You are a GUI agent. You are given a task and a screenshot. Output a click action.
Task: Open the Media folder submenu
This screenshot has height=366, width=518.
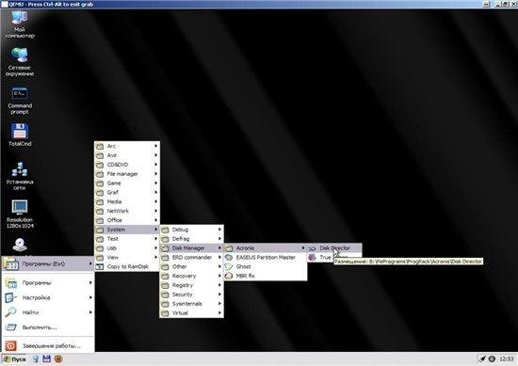pyautogui.click(x=127, y=201)
